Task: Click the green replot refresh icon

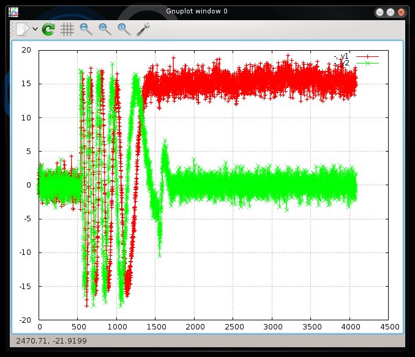Action: point(48,29)
